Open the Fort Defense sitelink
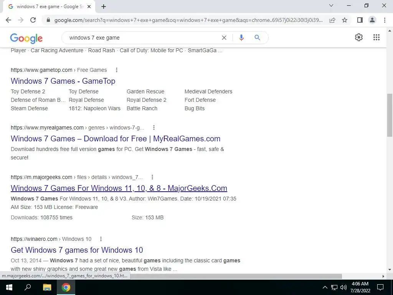This screenshot has height=295, width=393. 200,100
